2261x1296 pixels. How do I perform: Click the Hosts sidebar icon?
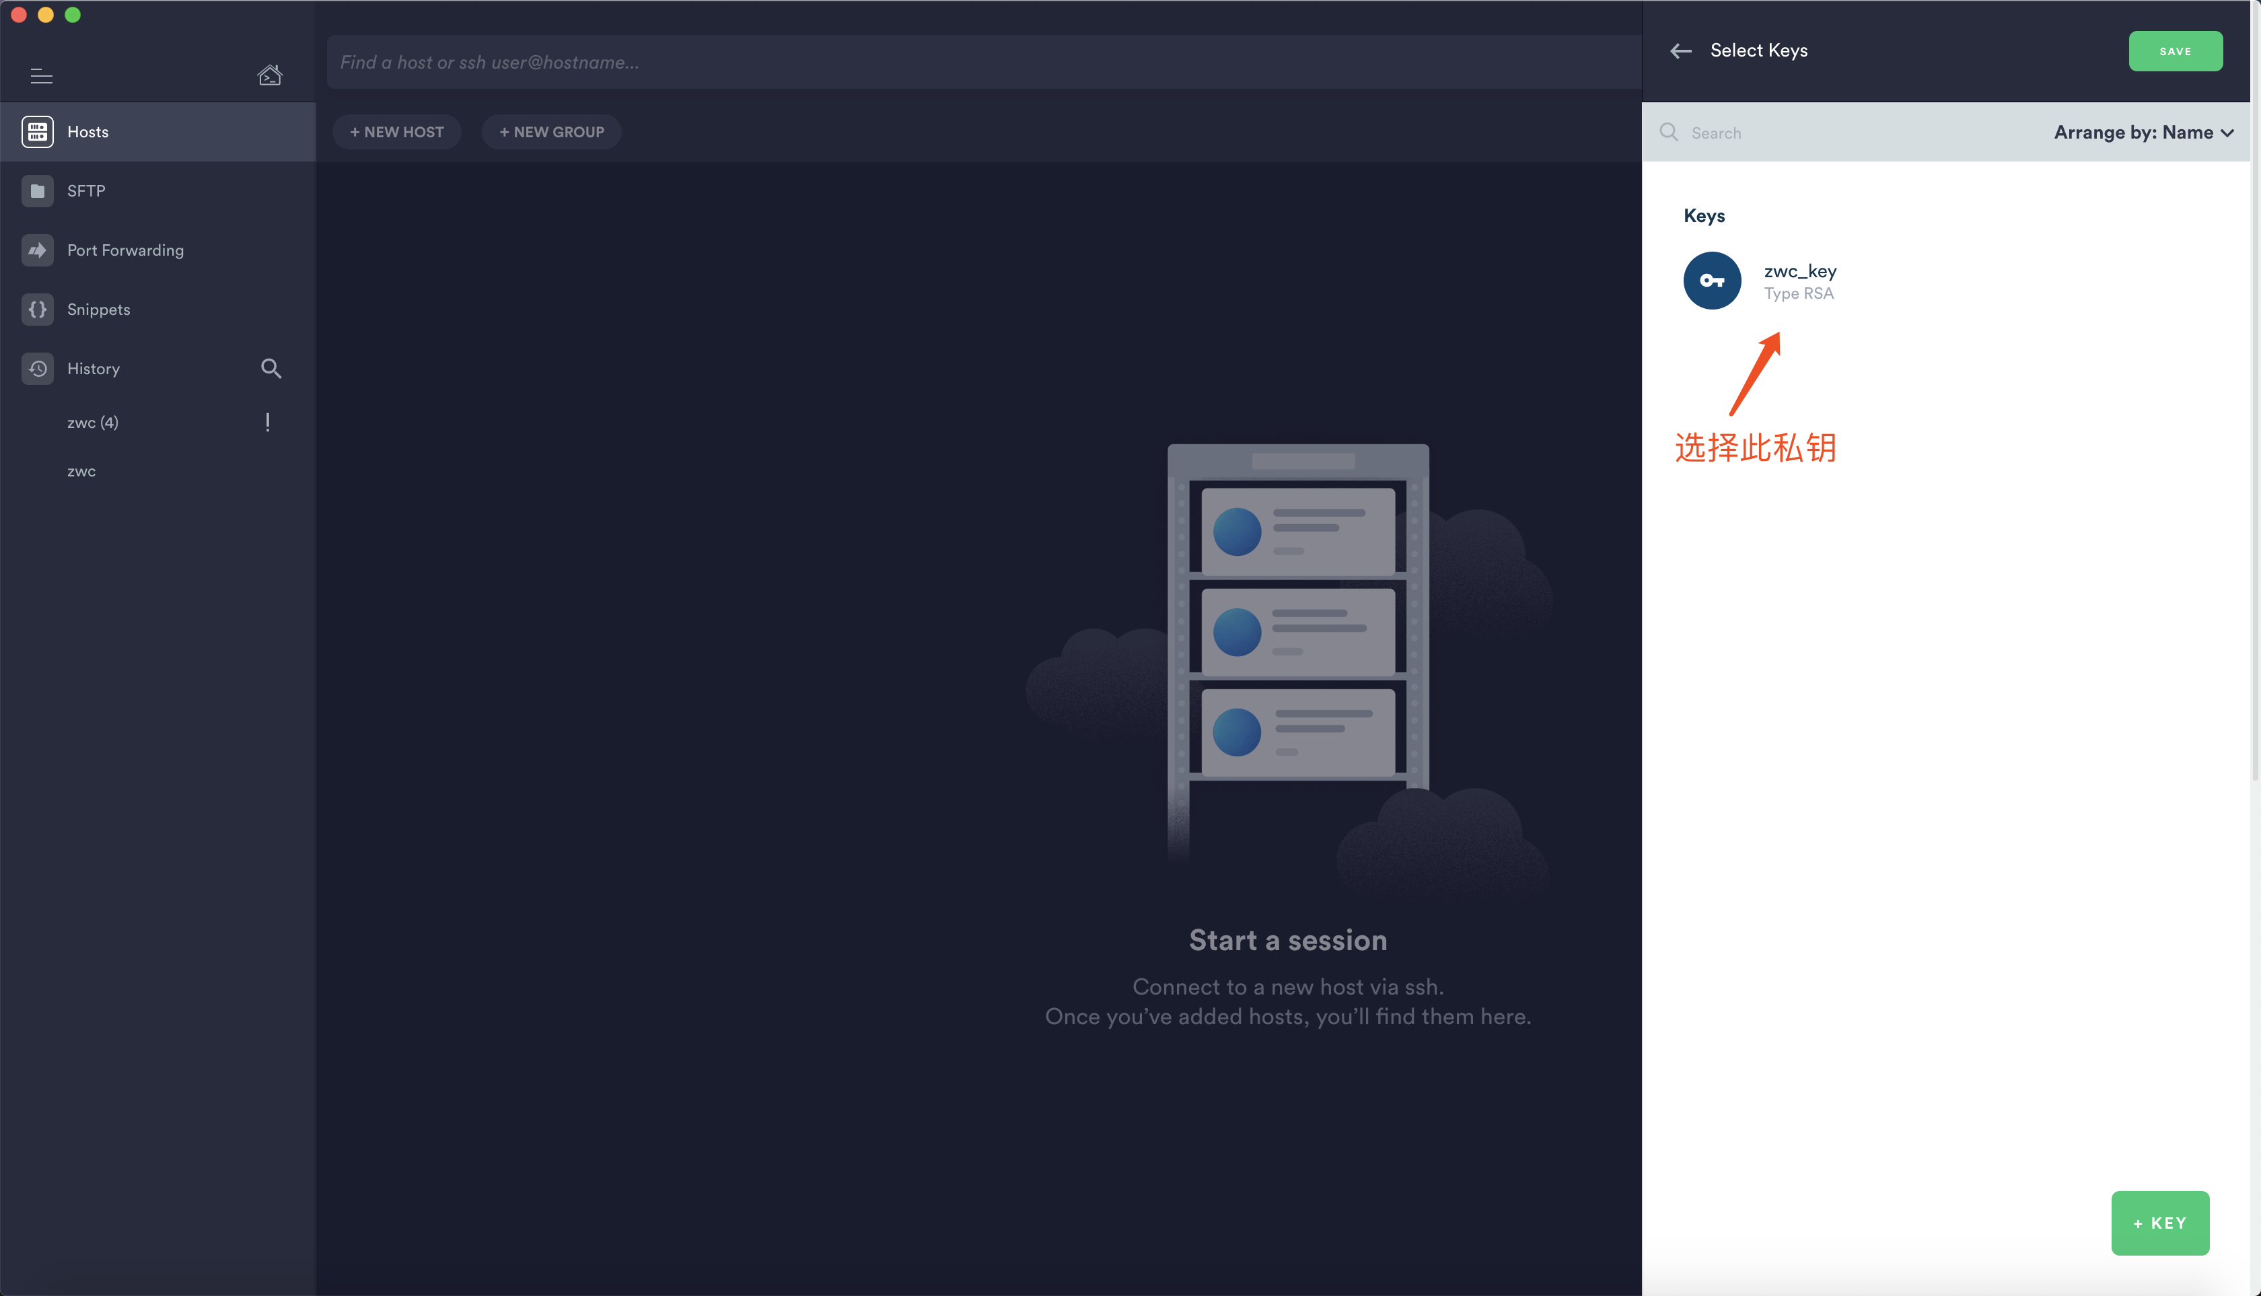[x=38, y=132]
